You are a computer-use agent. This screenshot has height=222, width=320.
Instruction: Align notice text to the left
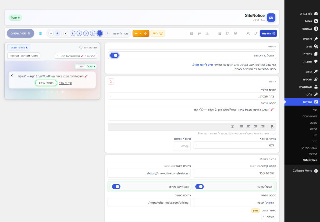tap(248, 127)
